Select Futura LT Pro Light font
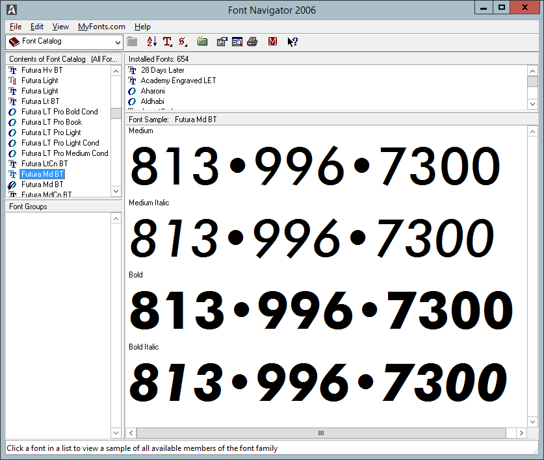 click(51, 133)
